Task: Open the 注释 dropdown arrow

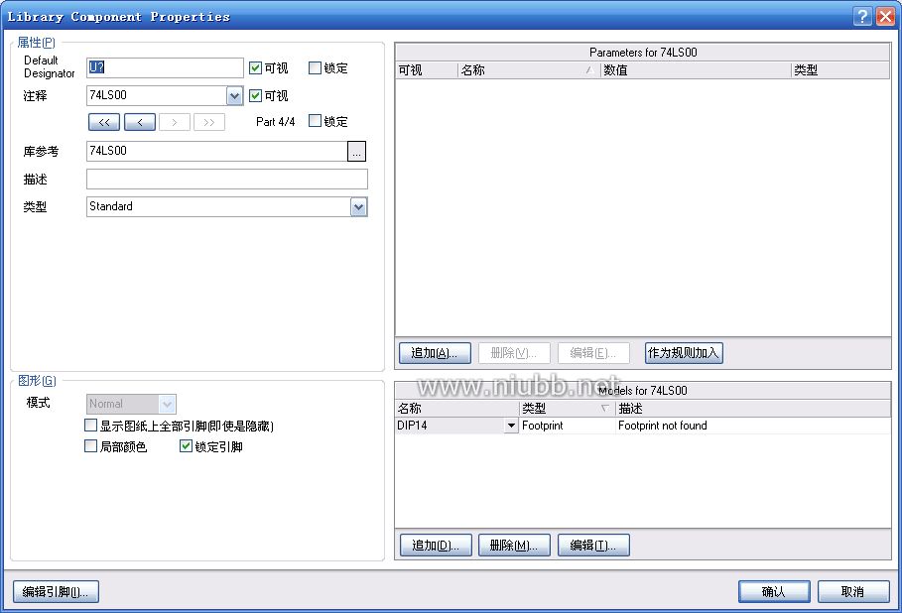Action: tap(234, 95)
